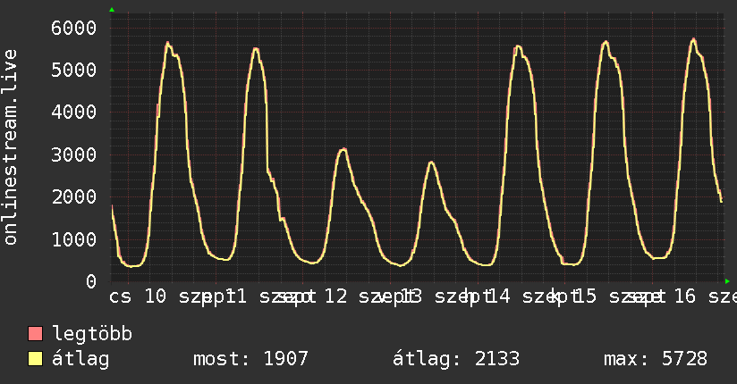The width and height of the screenshot is (737, 384).
Task: Click the 1000 y-axis label
Action: pyautogui.click(x=74, y=239)
